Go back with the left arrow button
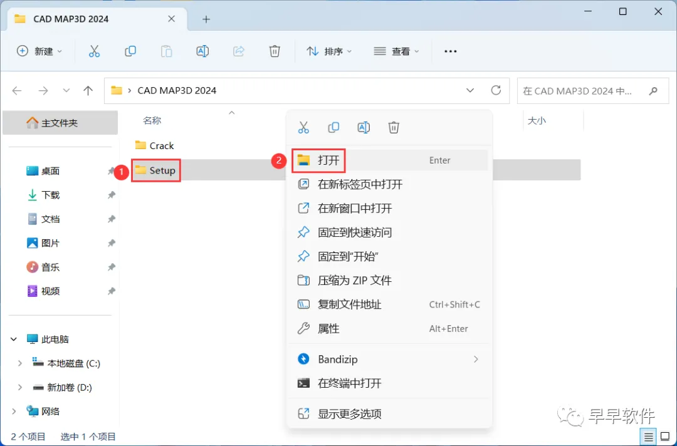The width and height of the screenshot is (677, 446). coord(17,91)
